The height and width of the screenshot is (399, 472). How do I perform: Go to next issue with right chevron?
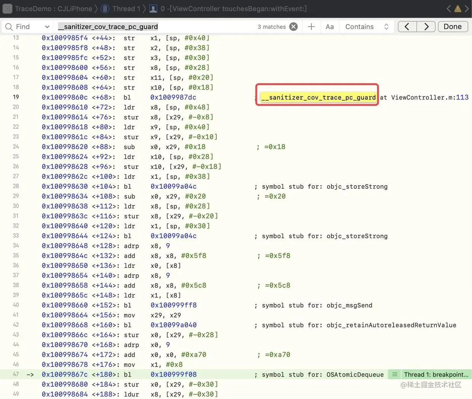[x=467, y=8]
